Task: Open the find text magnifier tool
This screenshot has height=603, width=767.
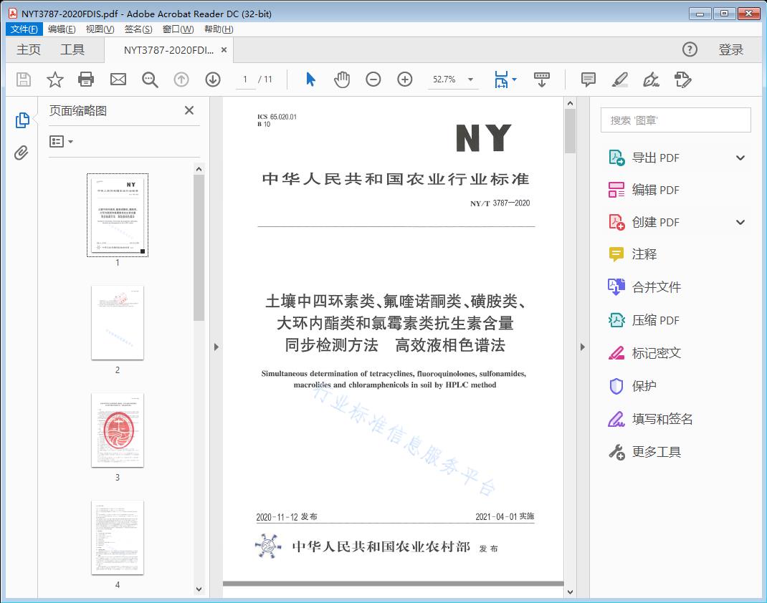Action: (x=150, y=79)
